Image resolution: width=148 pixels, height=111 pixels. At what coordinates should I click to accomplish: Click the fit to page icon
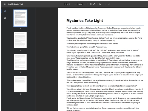90,4
